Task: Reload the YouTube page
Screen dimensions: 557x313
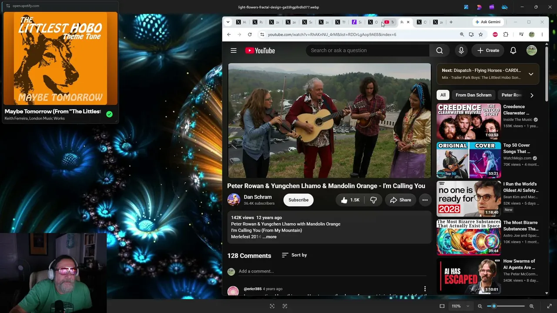Action: click(x=250, y=34)
